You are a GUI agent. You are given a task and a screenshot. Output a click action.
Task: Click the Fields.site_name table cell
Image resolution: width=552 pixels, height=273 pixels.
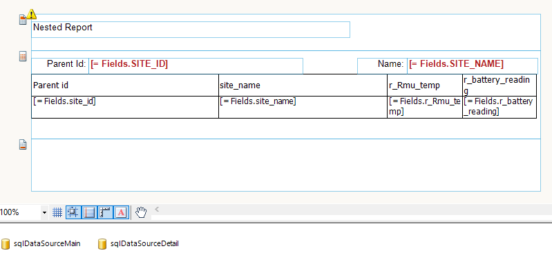pyautogui.click(x=303, y=107)
